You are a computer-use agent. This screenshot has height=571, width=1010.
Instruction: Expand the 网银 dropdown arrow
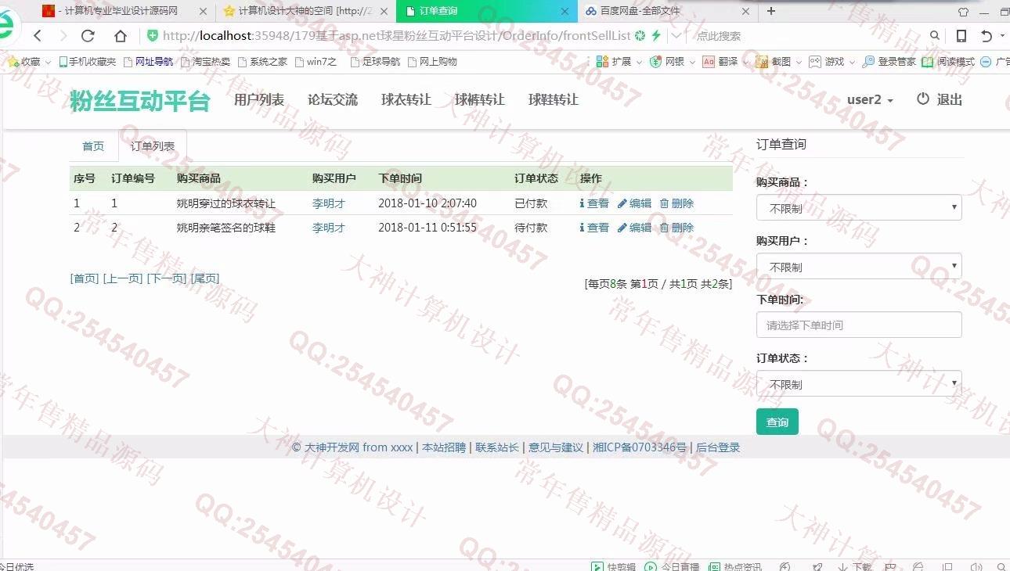tap(692, 62)
